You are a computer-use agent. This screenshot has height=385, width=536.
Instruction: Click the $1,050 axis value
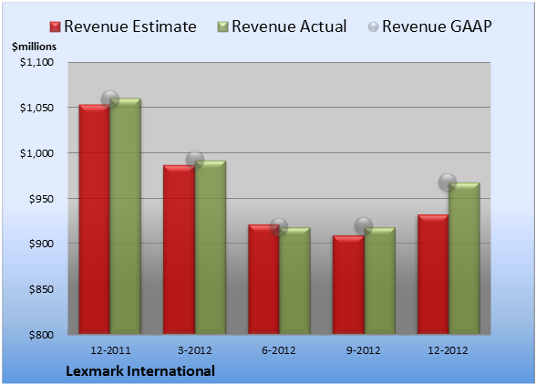36,108
